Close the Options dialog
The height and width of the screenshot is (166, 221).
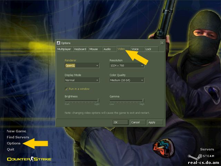pyautogui.click(x=162, y=43)
